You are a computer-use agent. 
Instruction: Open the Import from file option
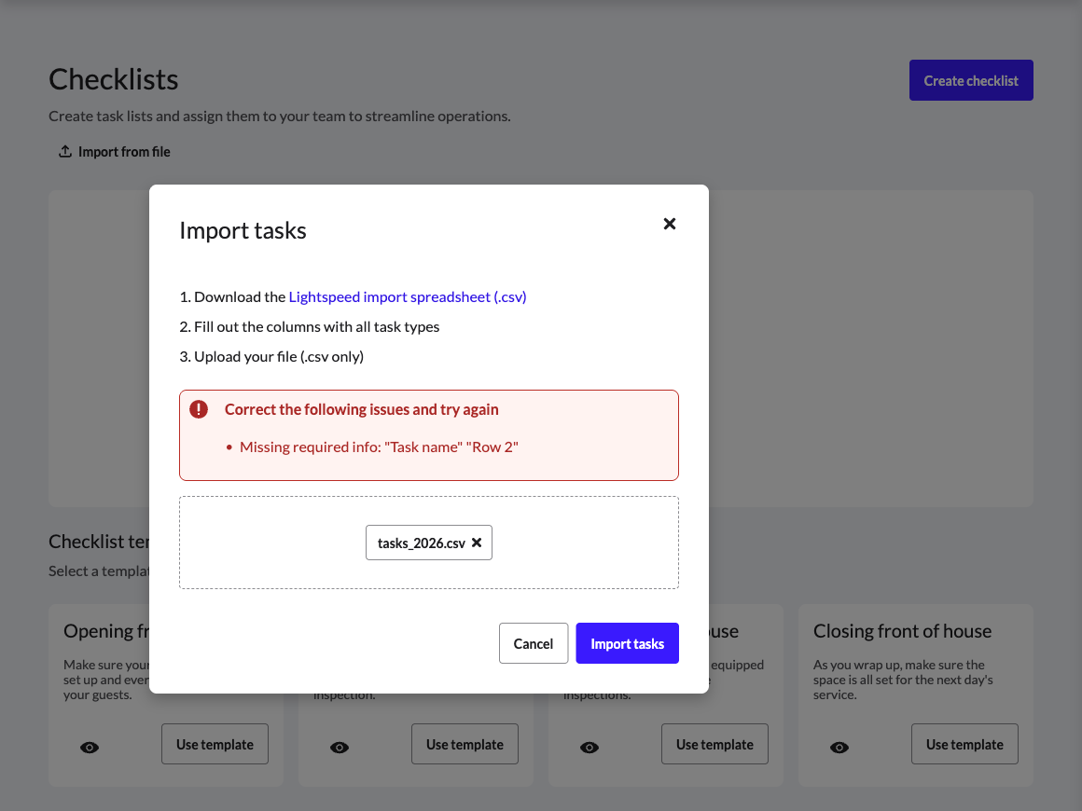pos(114,150)
